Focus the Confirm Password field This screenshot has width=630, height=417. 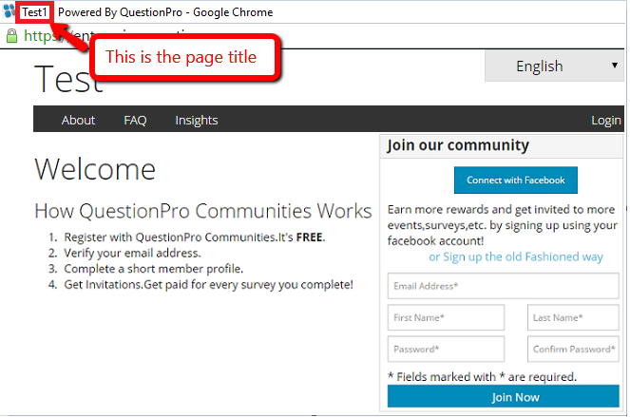pos(573,350)
